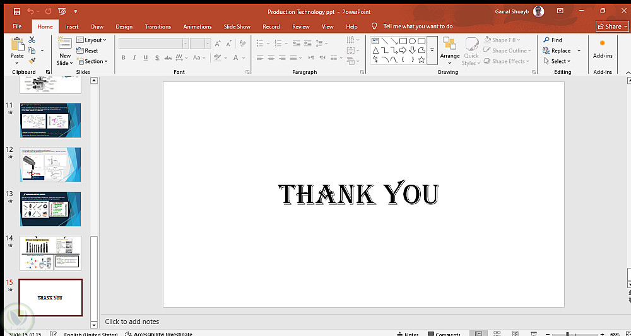631x336 pixels.
Task: Select the Star shape in gallery
Action: (422, 59)
